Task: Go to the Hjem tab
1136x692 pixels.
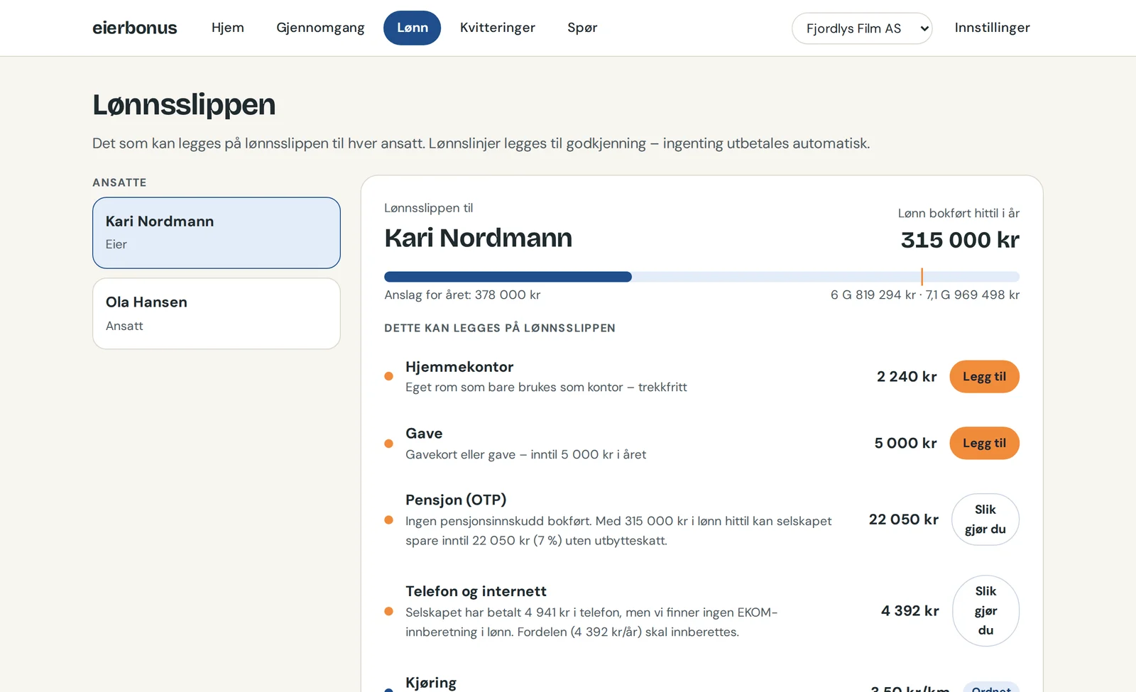Action: tap(228, 28)
